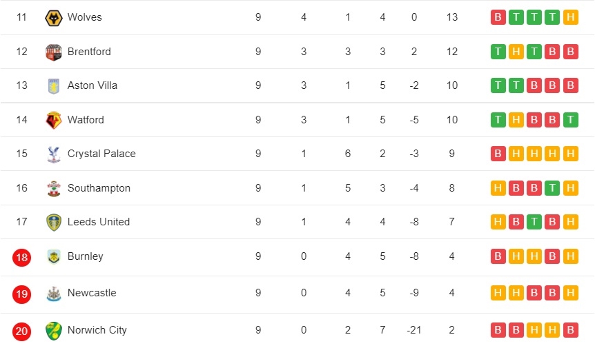The height and width of the screenshot is (348, 595).
Task: Click the Crystal Palace club crest
Action: [x=54, y=154]
